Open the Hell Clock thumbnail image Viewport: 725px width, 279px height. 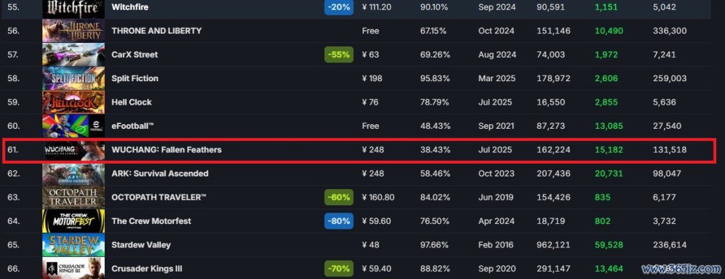pos(74,102)
